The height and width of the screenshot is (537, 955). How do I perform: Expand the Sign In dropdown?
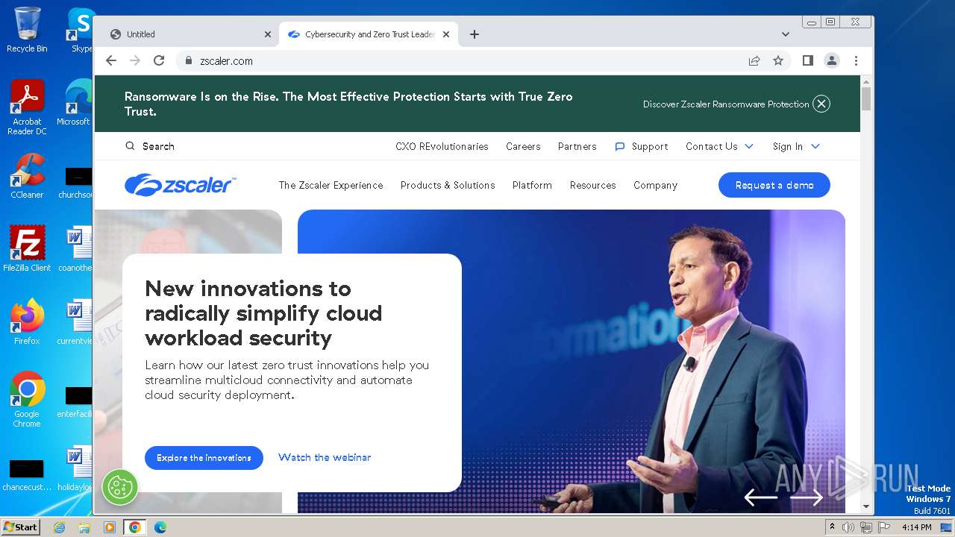tap(796, 146)
